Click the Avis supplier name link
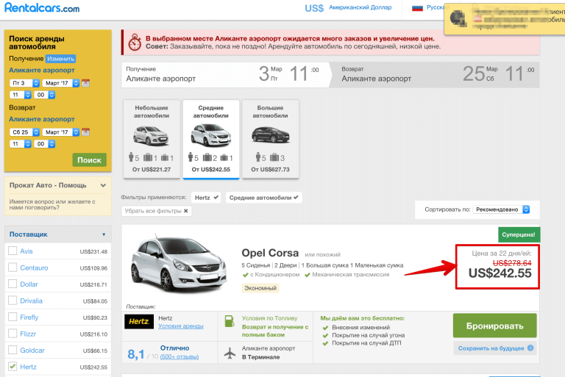 tap(26, 251)
